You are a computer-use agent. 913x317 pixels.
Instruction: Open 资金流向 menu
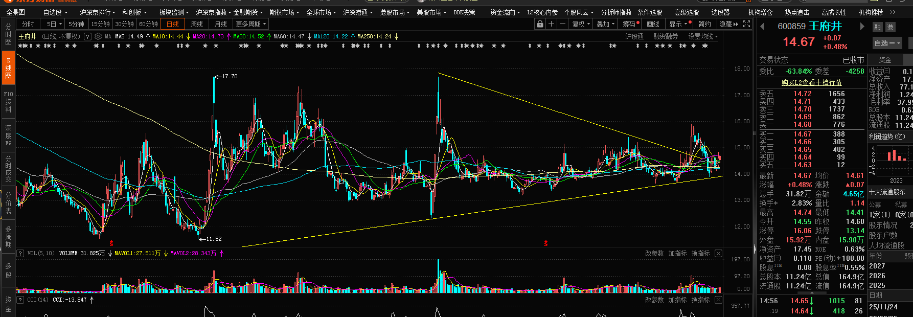pos(505,12)
